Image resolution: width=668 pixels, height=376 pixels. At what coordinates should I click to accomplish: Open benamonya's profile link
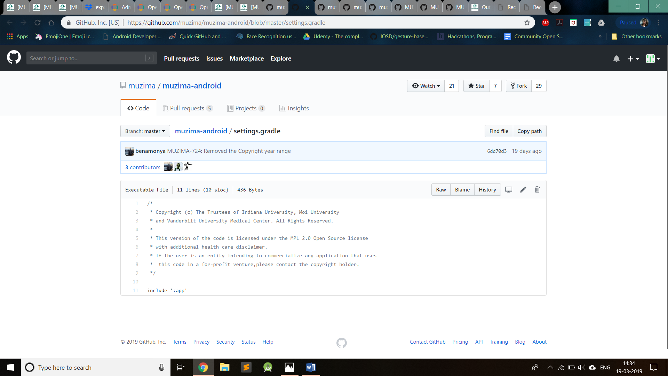150,151
